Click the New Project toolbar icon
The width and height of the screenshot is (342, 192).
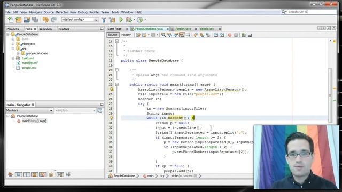point(19,20)
